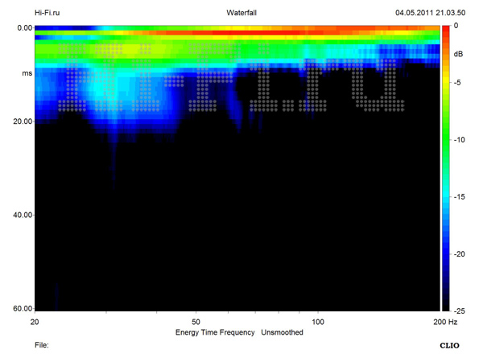This screenshot has height=362, width=483.
Task: Click the -15 mark on the dB scale
Action: click(458, 196)
